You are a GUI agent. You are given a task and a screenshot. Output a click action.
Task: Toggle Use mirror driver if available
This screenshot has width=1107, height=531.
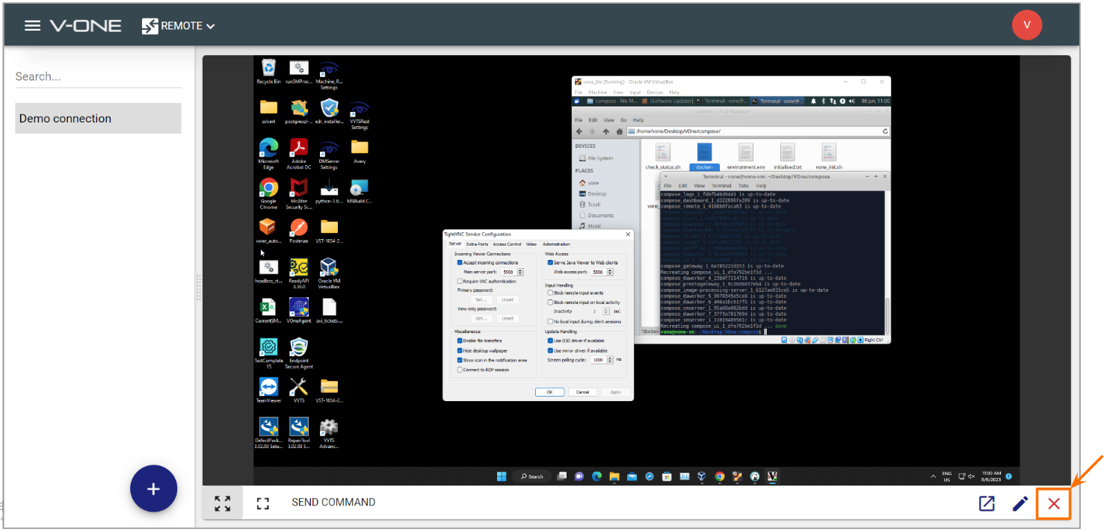550,350
